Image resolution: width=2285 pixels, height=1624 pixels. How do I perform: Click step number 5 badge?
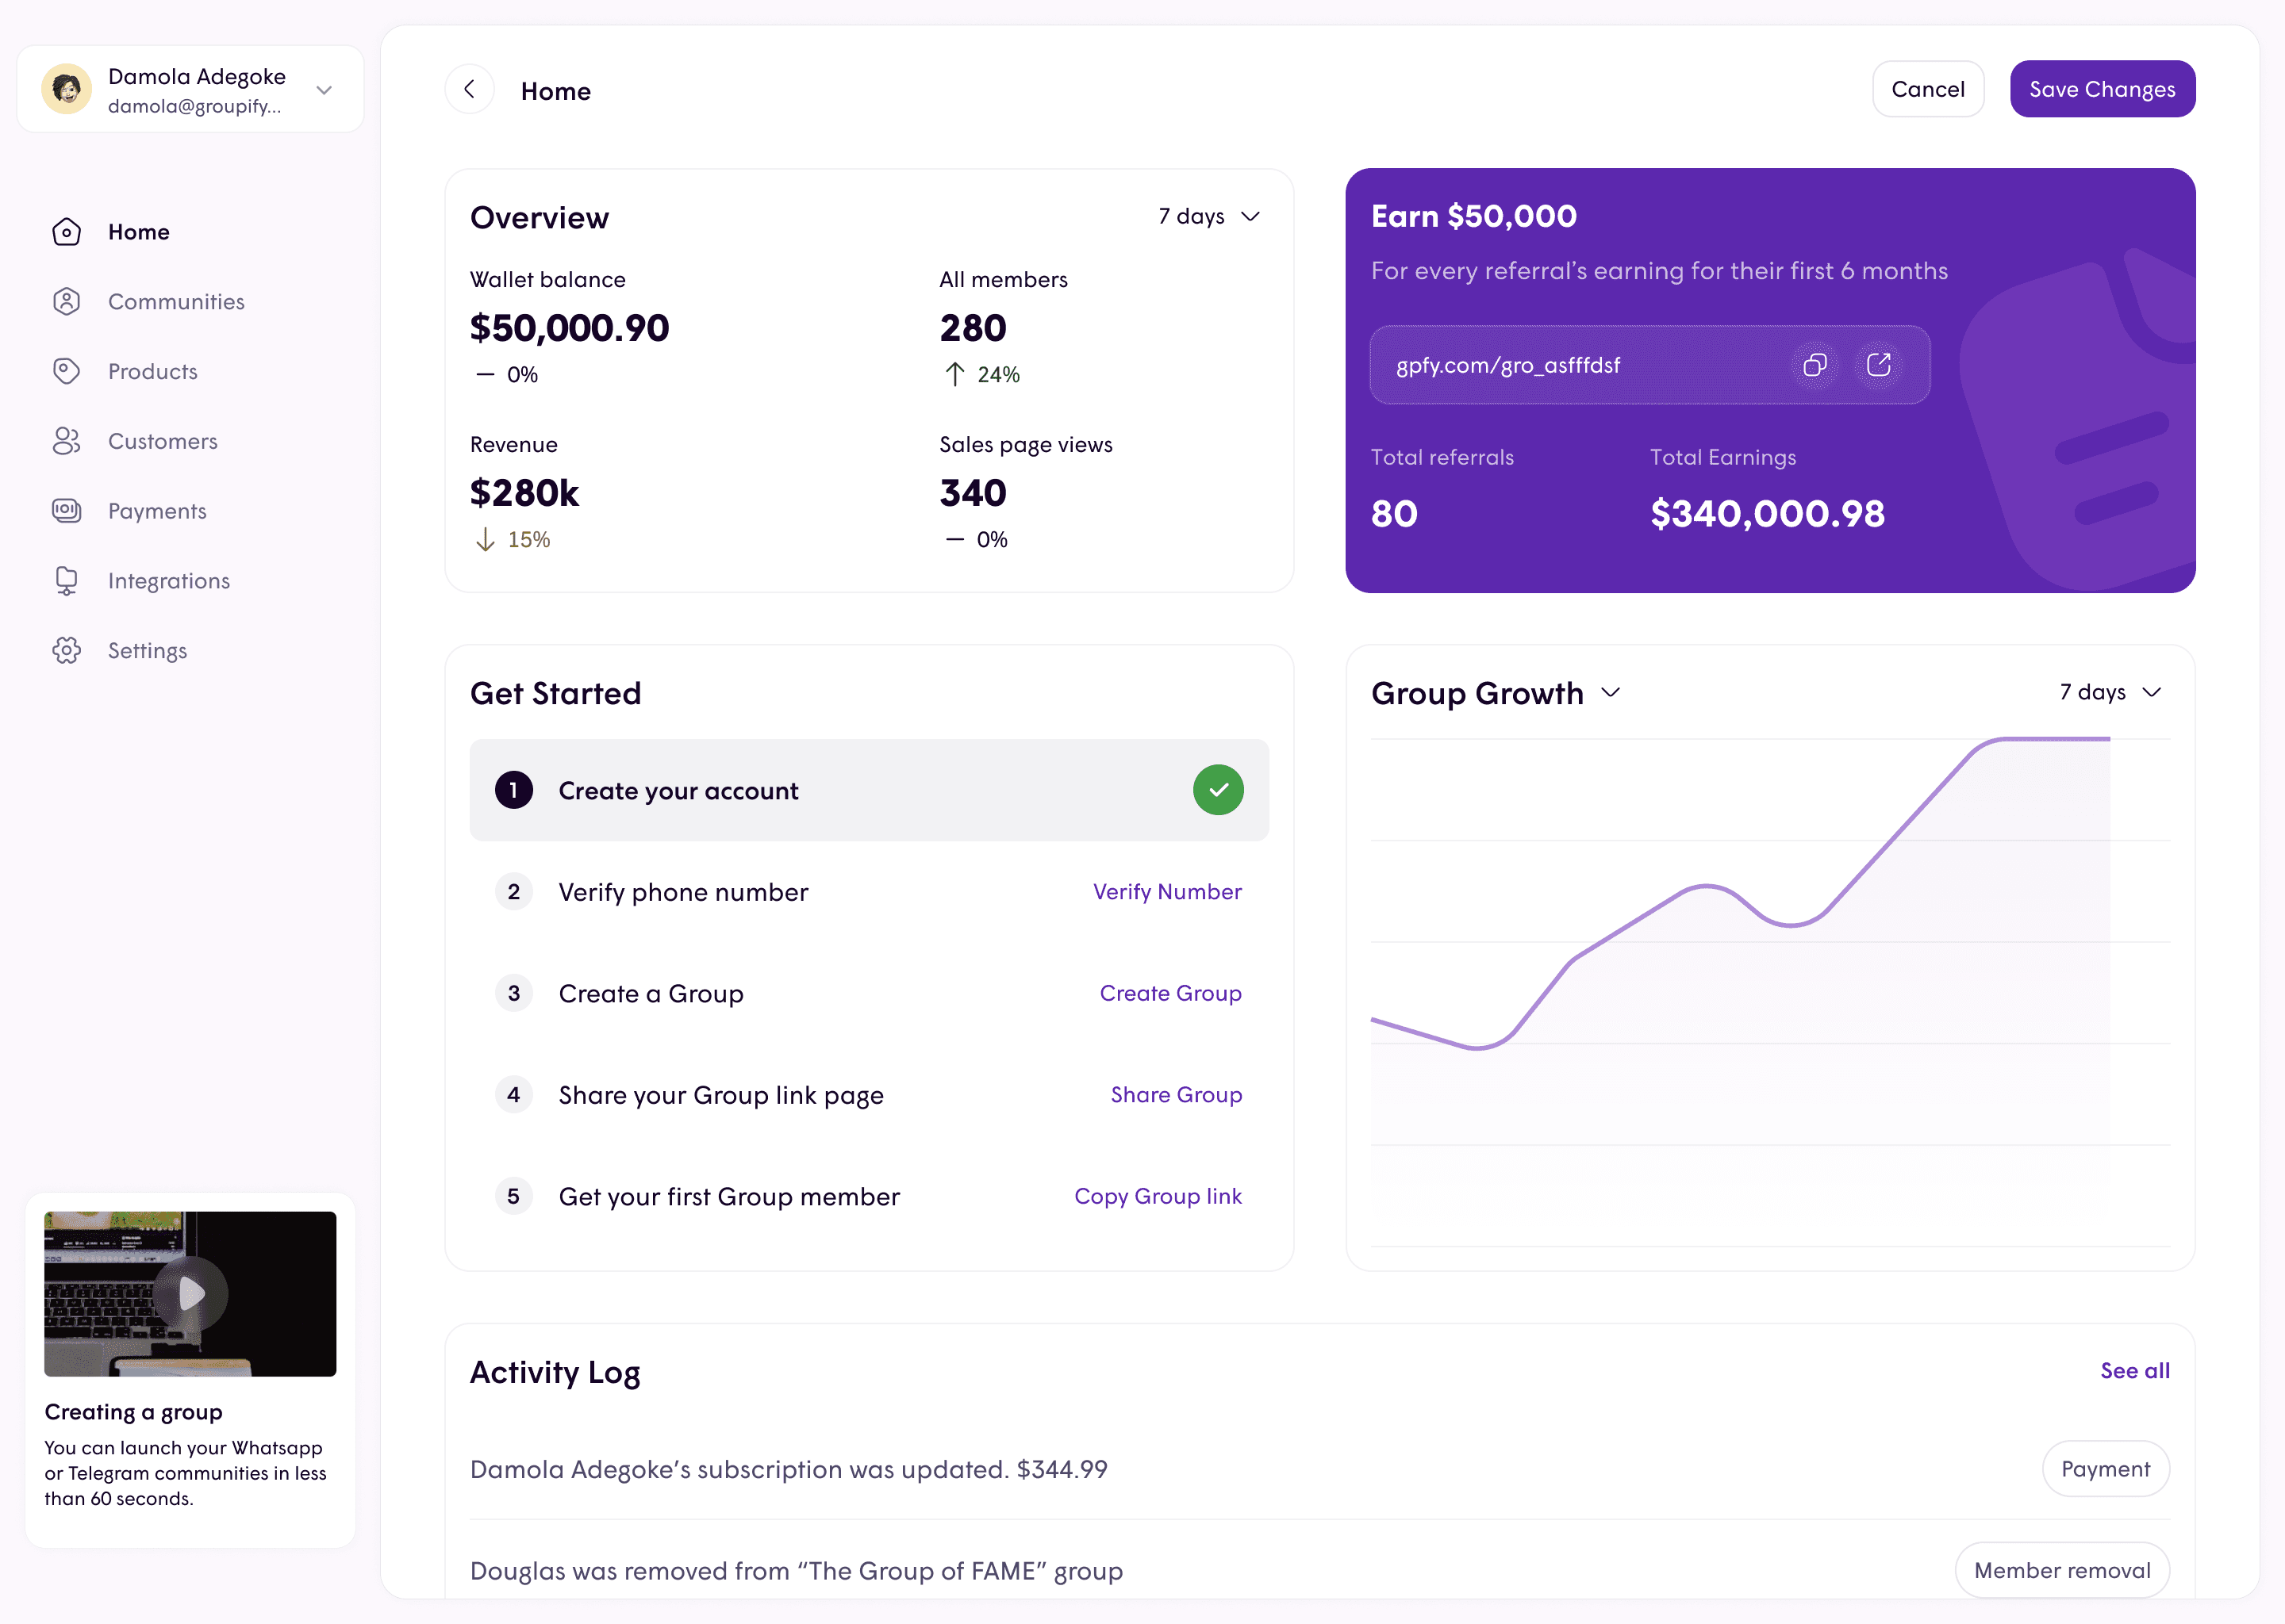coord(513,1197)
